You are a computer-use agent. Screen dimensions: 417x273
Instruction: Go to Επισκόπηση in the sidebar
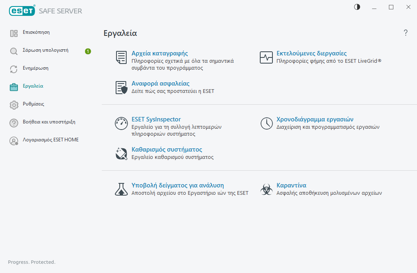tap(36, 32)
